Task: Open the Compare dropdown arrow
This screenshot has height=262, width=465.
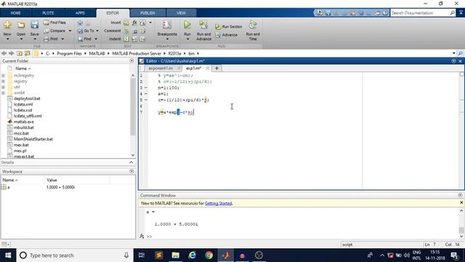Action: tap(70, 31)
